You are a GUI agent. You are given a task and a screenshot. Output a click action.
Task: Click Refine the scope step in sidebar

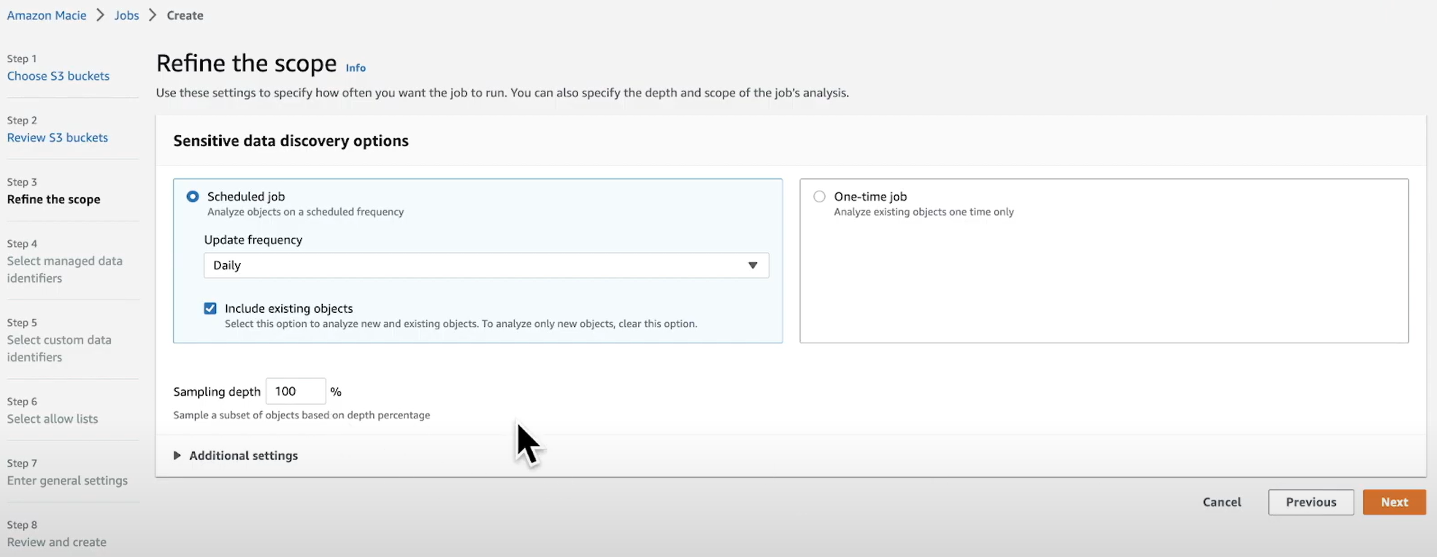(54, 199)
